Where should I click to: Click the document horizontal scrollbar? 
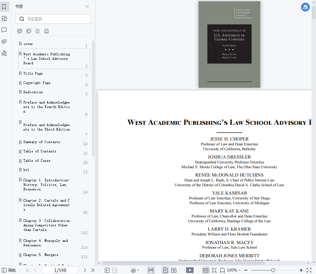(184, 263)
